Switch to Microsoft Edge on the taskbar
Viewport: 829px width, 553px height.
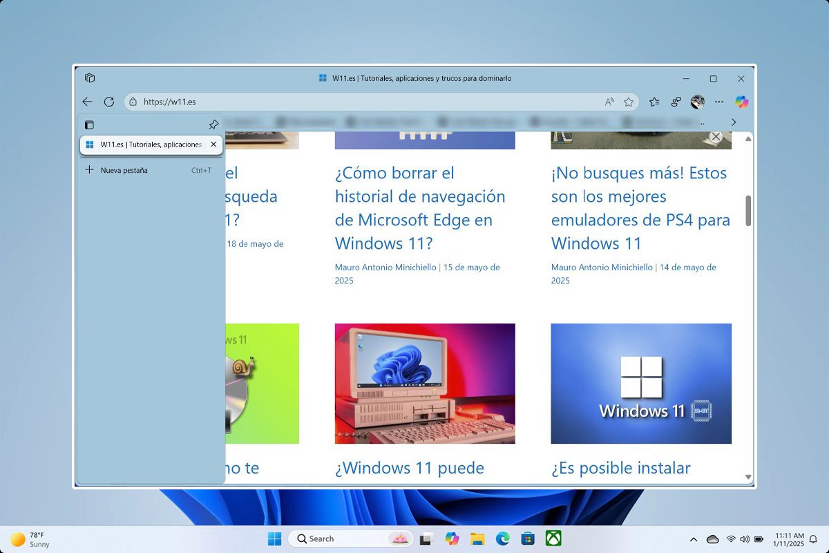pyautogui.click(x=502, y=538)
